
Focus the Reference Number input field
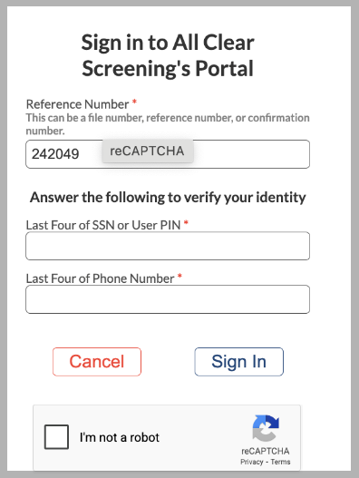[168, 154]
